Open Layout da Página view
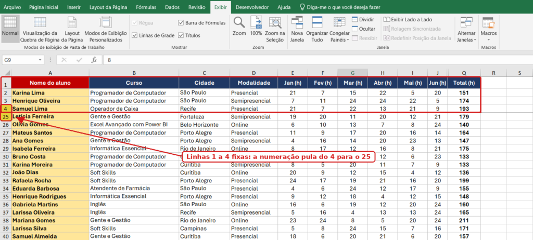 tap(72, 29)
